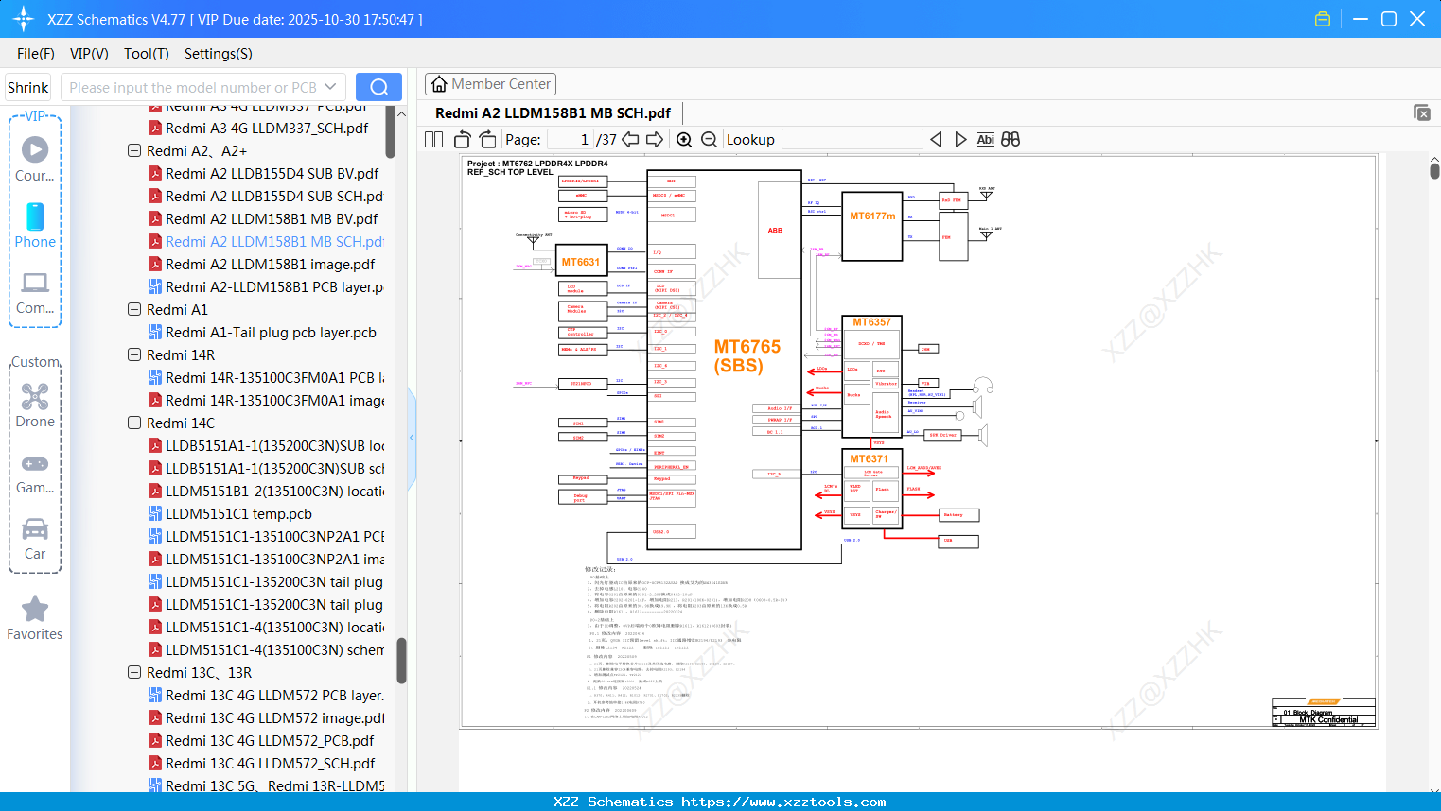The image size is (1441, 811).
Task: Open the model number dropdown arrow
Action: pyautogui.click(x=330, y=87)
